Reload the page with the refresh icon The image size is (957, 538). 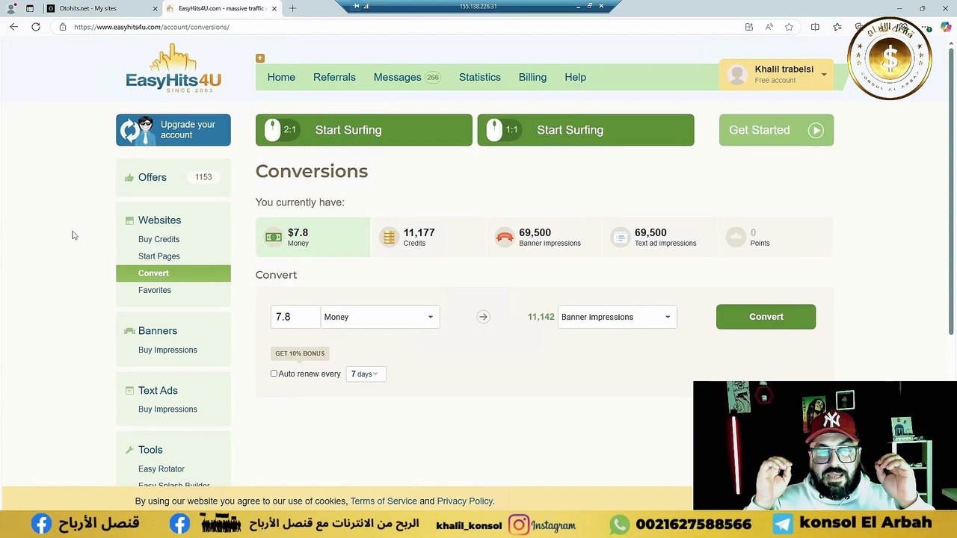click(35, 27)
